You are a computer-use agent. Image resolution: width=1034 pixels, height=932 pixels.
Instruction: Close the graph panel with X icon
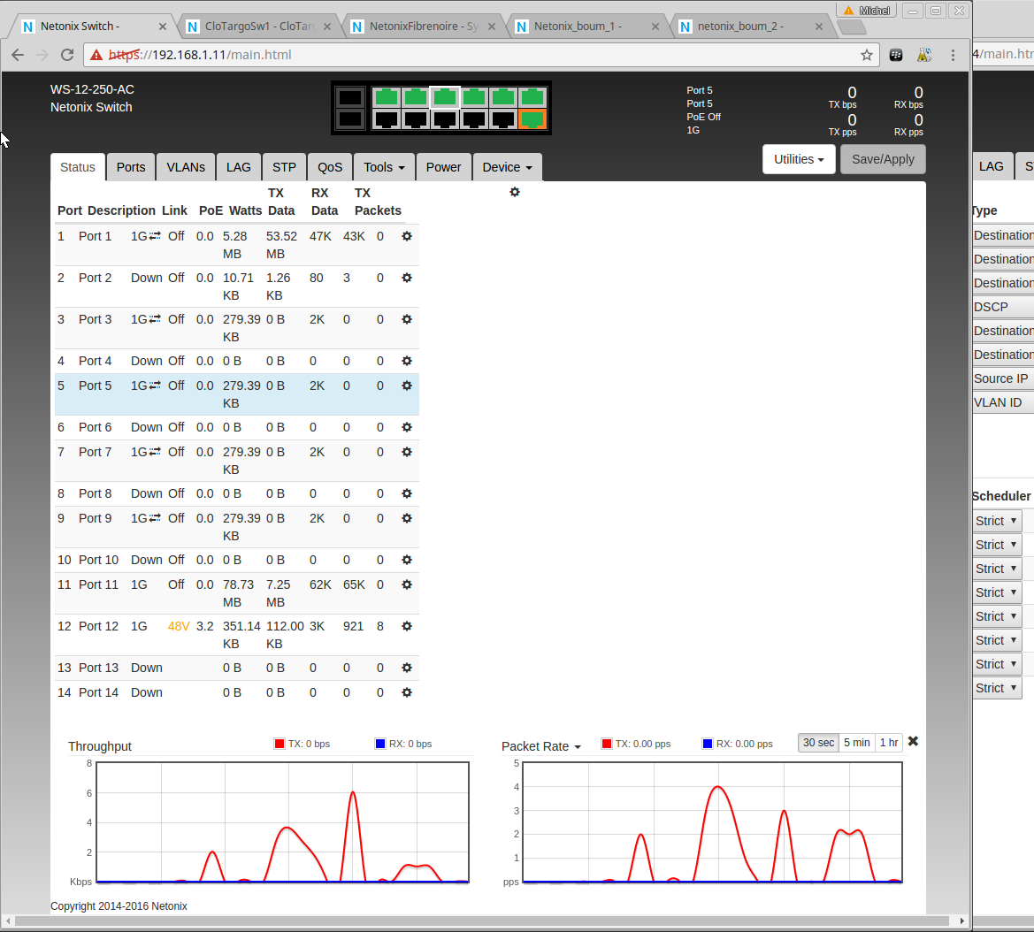(913, 742)
